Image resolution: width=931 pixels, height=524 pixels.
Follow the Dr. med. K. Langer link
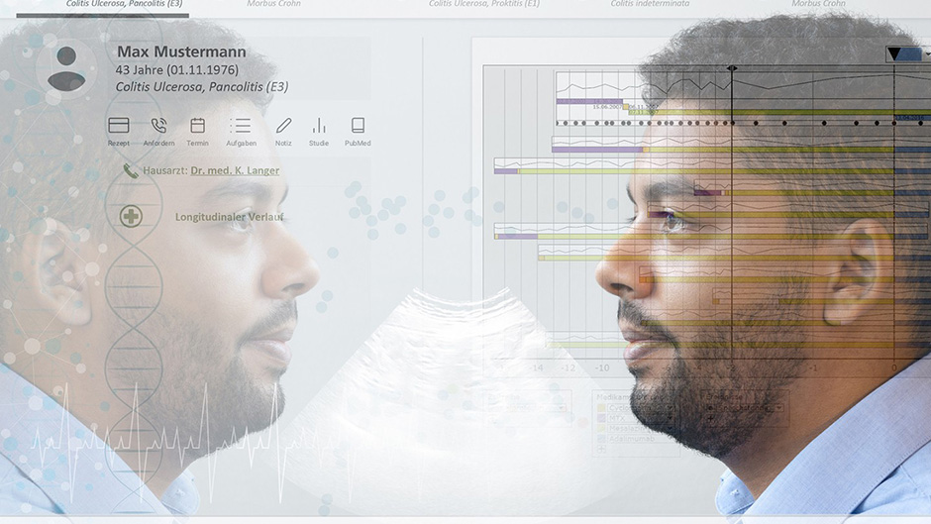tap(235, 170)
